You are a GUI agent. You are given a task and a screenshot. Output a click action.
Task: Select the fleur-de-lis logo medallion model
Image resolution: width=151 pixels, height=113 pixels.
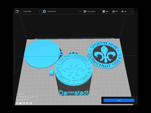click(105, 55)
